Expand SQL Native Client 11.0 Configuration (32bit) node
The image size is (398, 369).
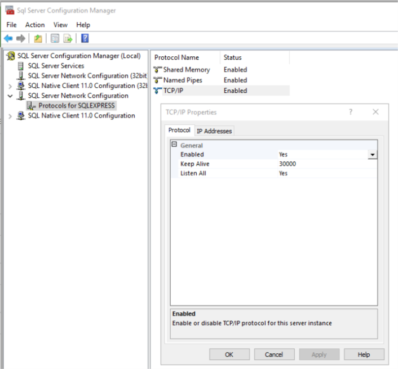[x=10, y=87]
